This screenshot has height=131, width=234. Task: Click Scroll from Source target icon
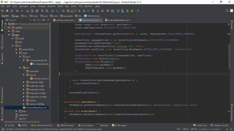[x=34, y=20]
